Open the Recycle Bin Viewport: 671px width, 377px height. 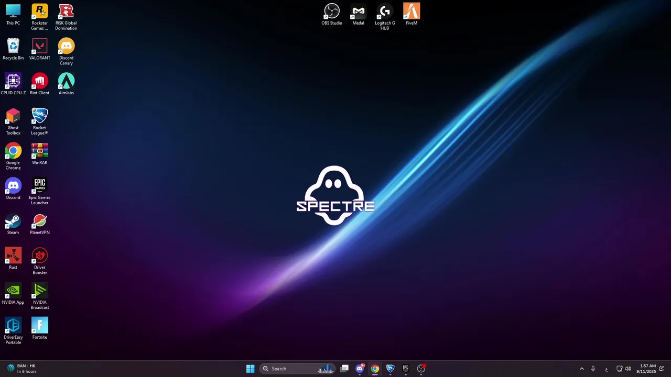[13, 49]
